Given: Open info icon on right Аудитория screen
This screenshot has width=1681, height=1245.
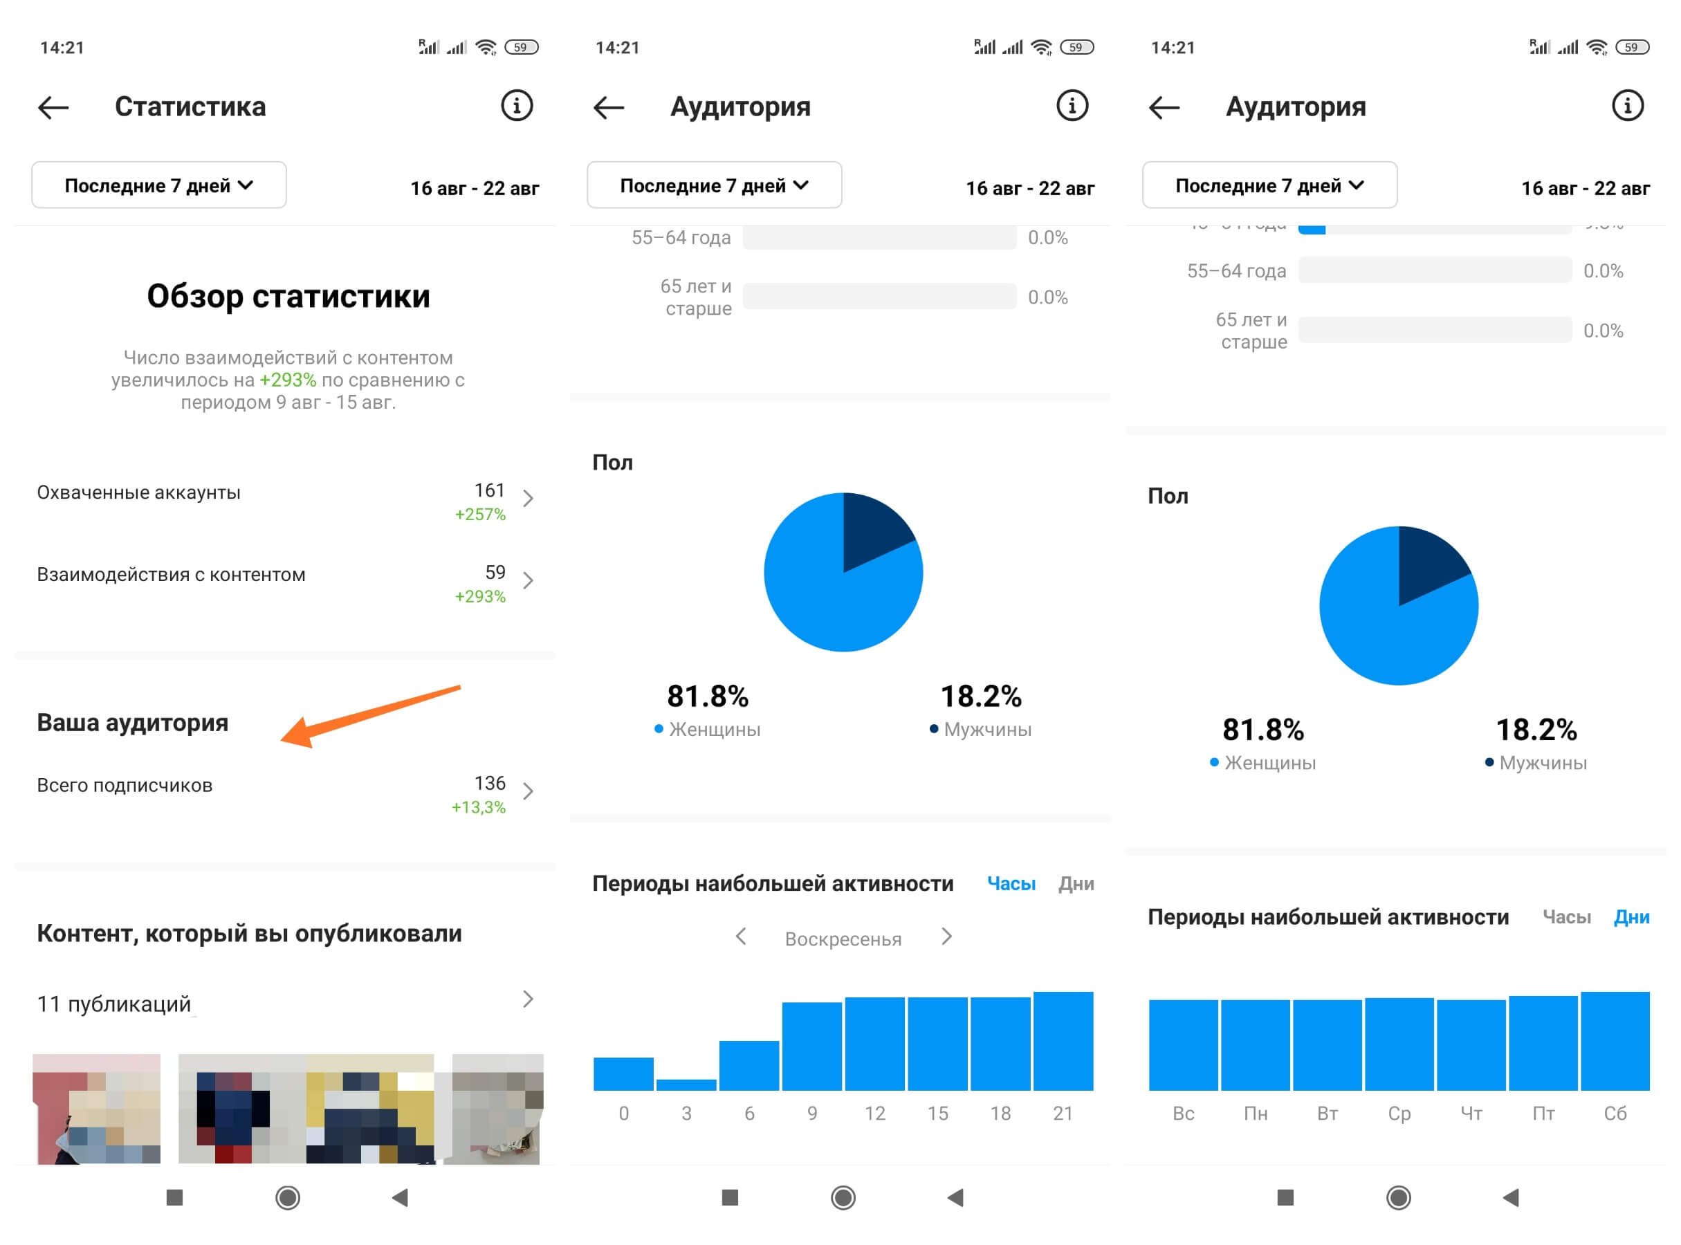Looking at the screenshot, I should [1628, 106].
